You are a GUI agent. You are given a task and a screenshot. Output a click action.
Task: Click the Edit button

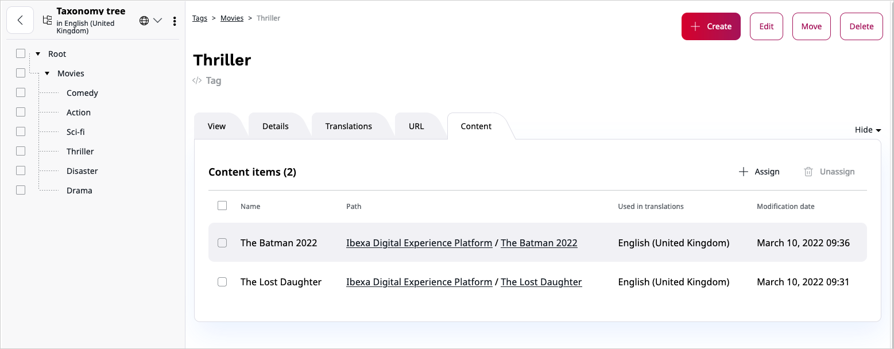767,26
